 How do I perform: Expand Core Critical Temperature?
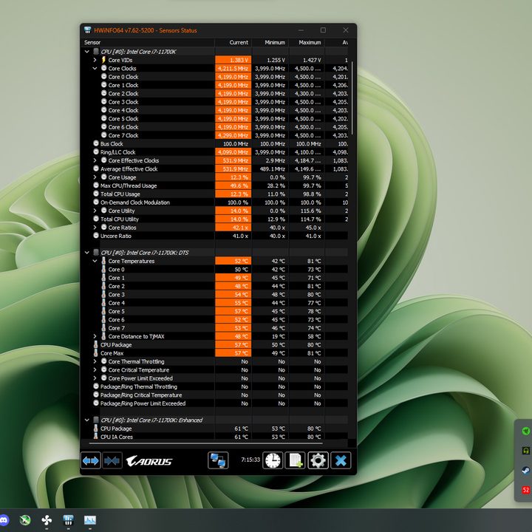tap(95, 370)
